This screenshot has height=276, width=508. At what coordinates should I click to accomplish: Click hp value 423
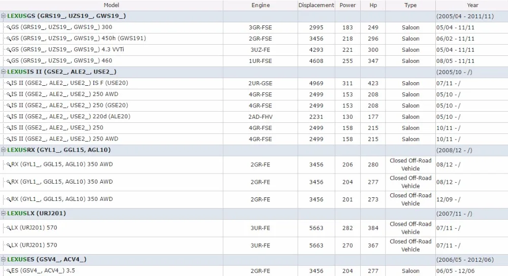click(x=373, y=84)
